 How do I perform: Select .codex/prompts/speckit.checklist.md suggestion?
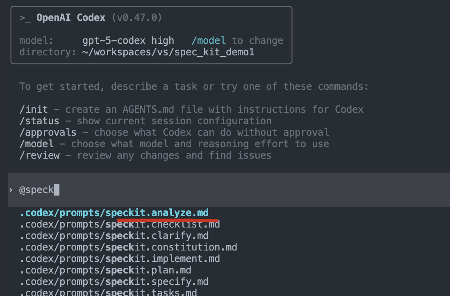(120, 224)
